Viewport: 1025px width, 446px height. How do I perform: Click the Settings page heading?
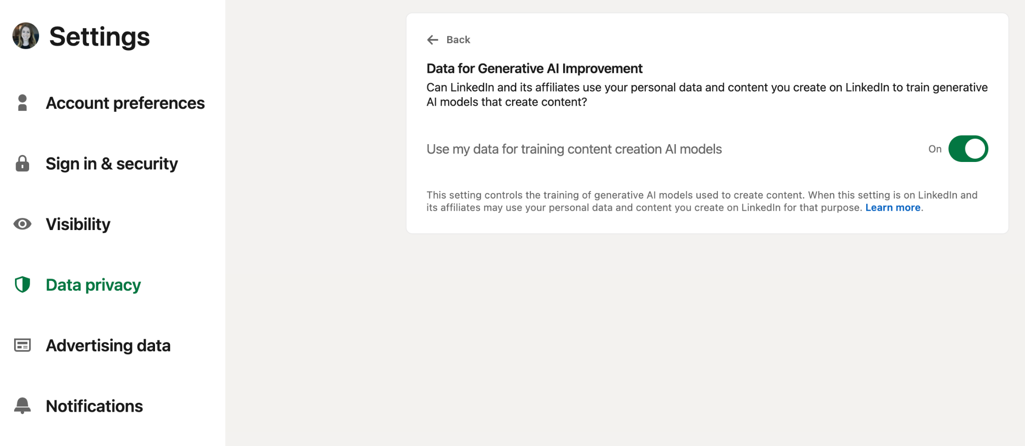pos(100,37)
